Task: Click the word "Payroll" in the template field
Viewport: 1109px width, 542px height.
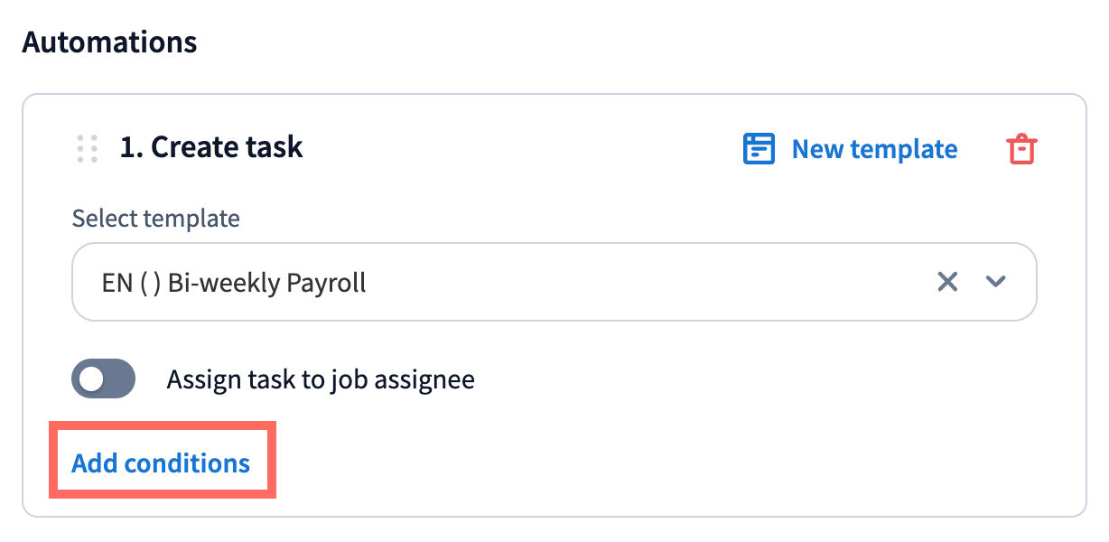Action: click(326, 283)
